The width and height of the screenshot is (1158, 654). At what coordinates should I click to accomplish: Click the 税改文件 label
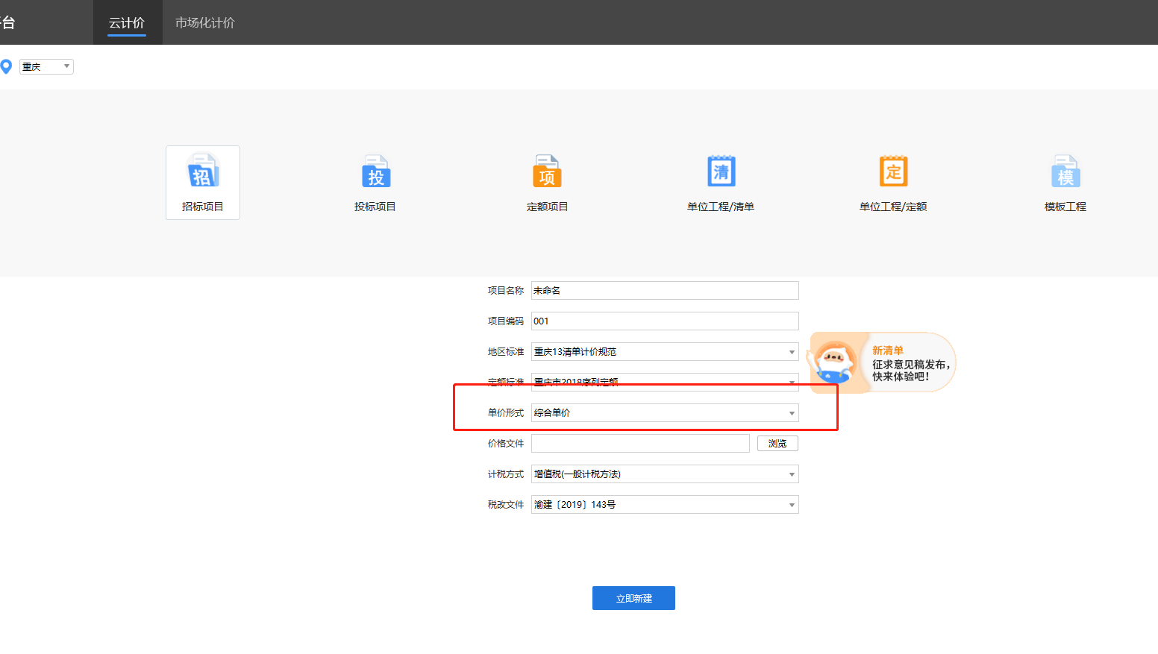click(x=506, y=504)
